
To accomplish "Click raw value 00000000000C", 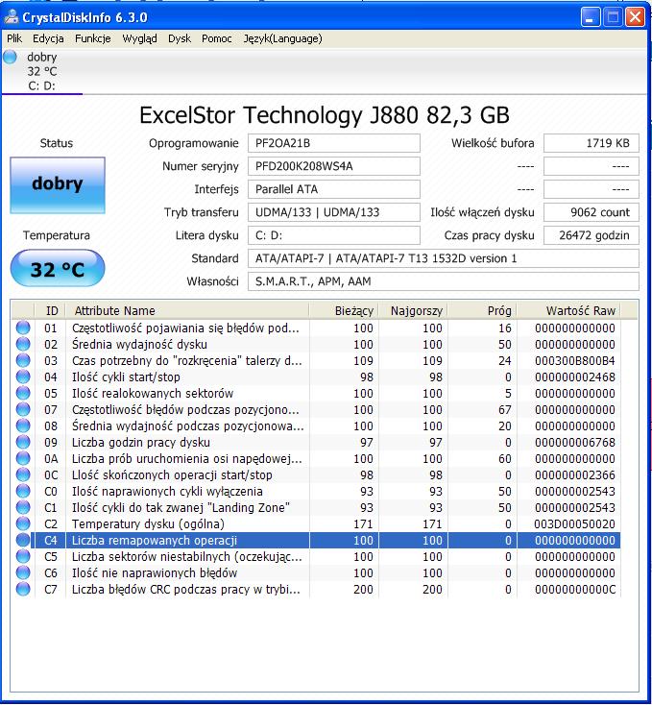I will 575,589.
